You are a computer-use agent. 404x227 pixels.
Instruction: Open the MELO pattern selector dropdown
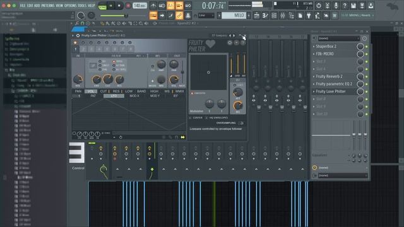point(234,16)
